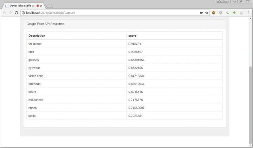Select the selfie cell
This screenshot has width=253, height=148.
pyautogui.click(x=77, y=116)
